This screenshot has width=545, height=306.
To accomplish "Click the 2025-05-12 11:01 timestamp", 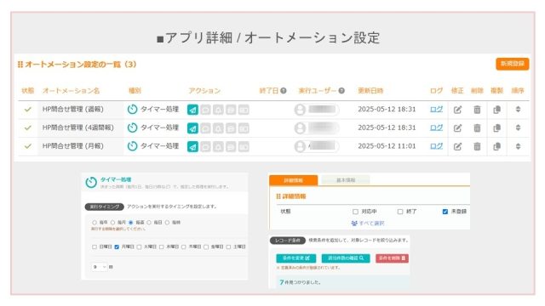I will point(387,146).
